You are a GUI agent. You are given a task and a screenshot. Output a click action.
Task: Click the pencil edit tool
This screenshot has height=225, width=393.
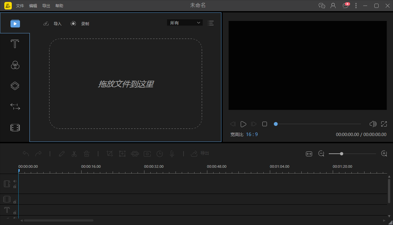[62, 153]
